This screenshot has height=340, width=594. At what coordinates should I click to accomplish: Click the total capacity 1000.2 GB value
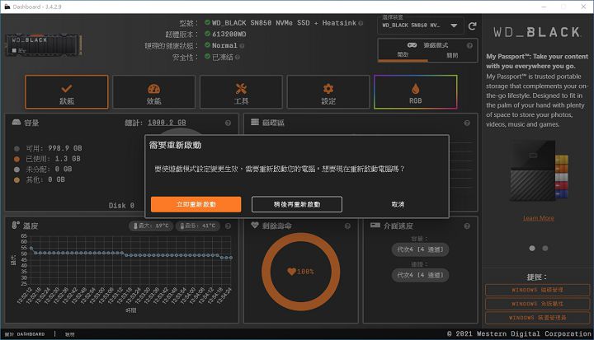(x=167, y=123)
